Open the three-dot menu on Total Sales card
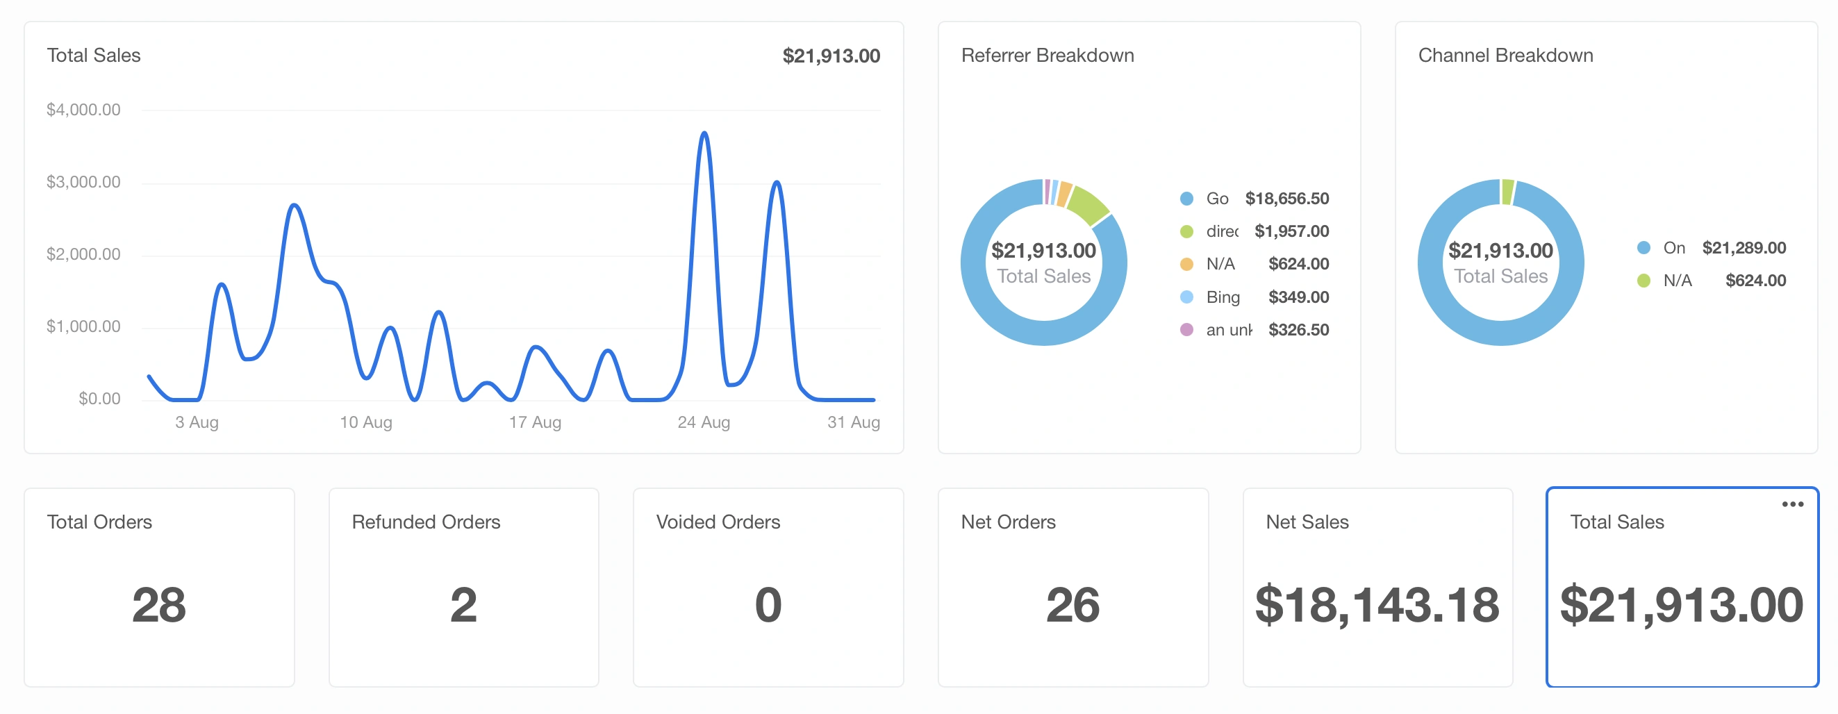 click(1792, 504)
